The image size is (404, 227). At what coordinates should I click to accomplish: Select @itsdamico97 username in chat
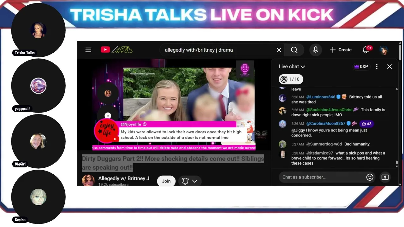click(x=319, y=153)
